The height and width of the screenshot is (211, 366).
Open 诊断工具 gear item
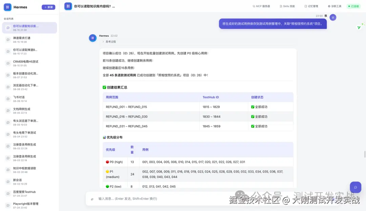(x=334, y=6)
